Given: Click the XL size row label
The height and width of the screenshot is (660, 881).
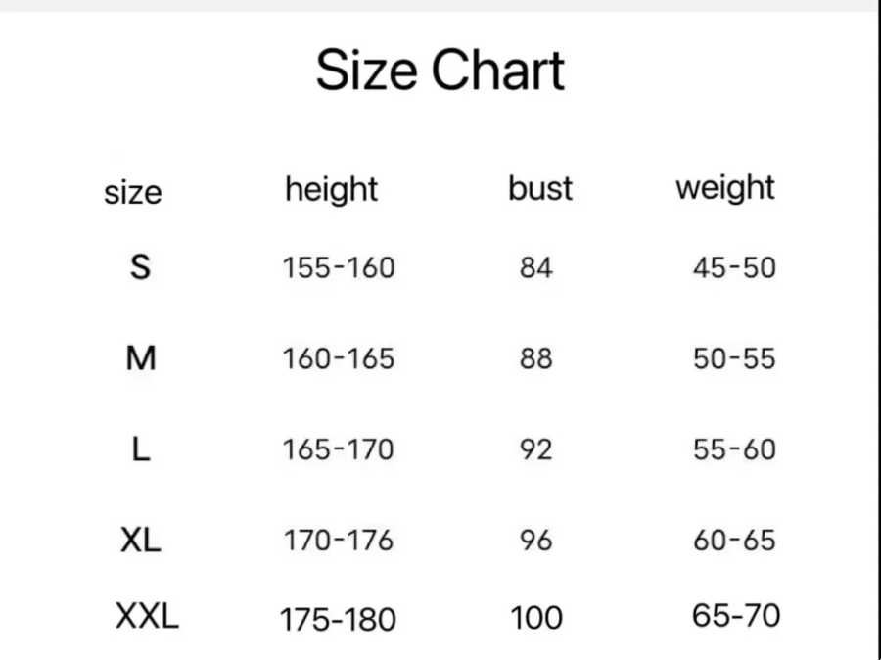Looking at the screenshot, I should pyautogui.click(x=140, y=541).
